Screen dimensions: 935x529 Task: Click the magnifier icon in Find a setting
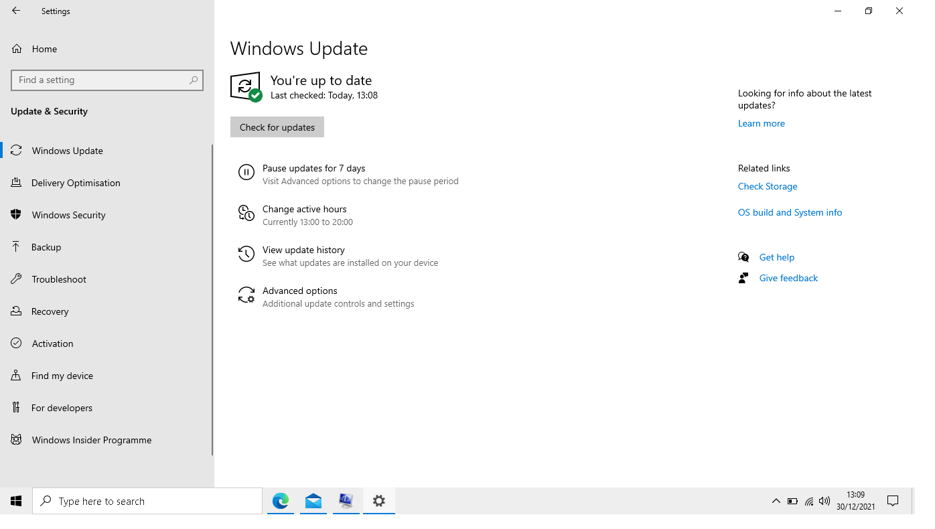[194, 80]
